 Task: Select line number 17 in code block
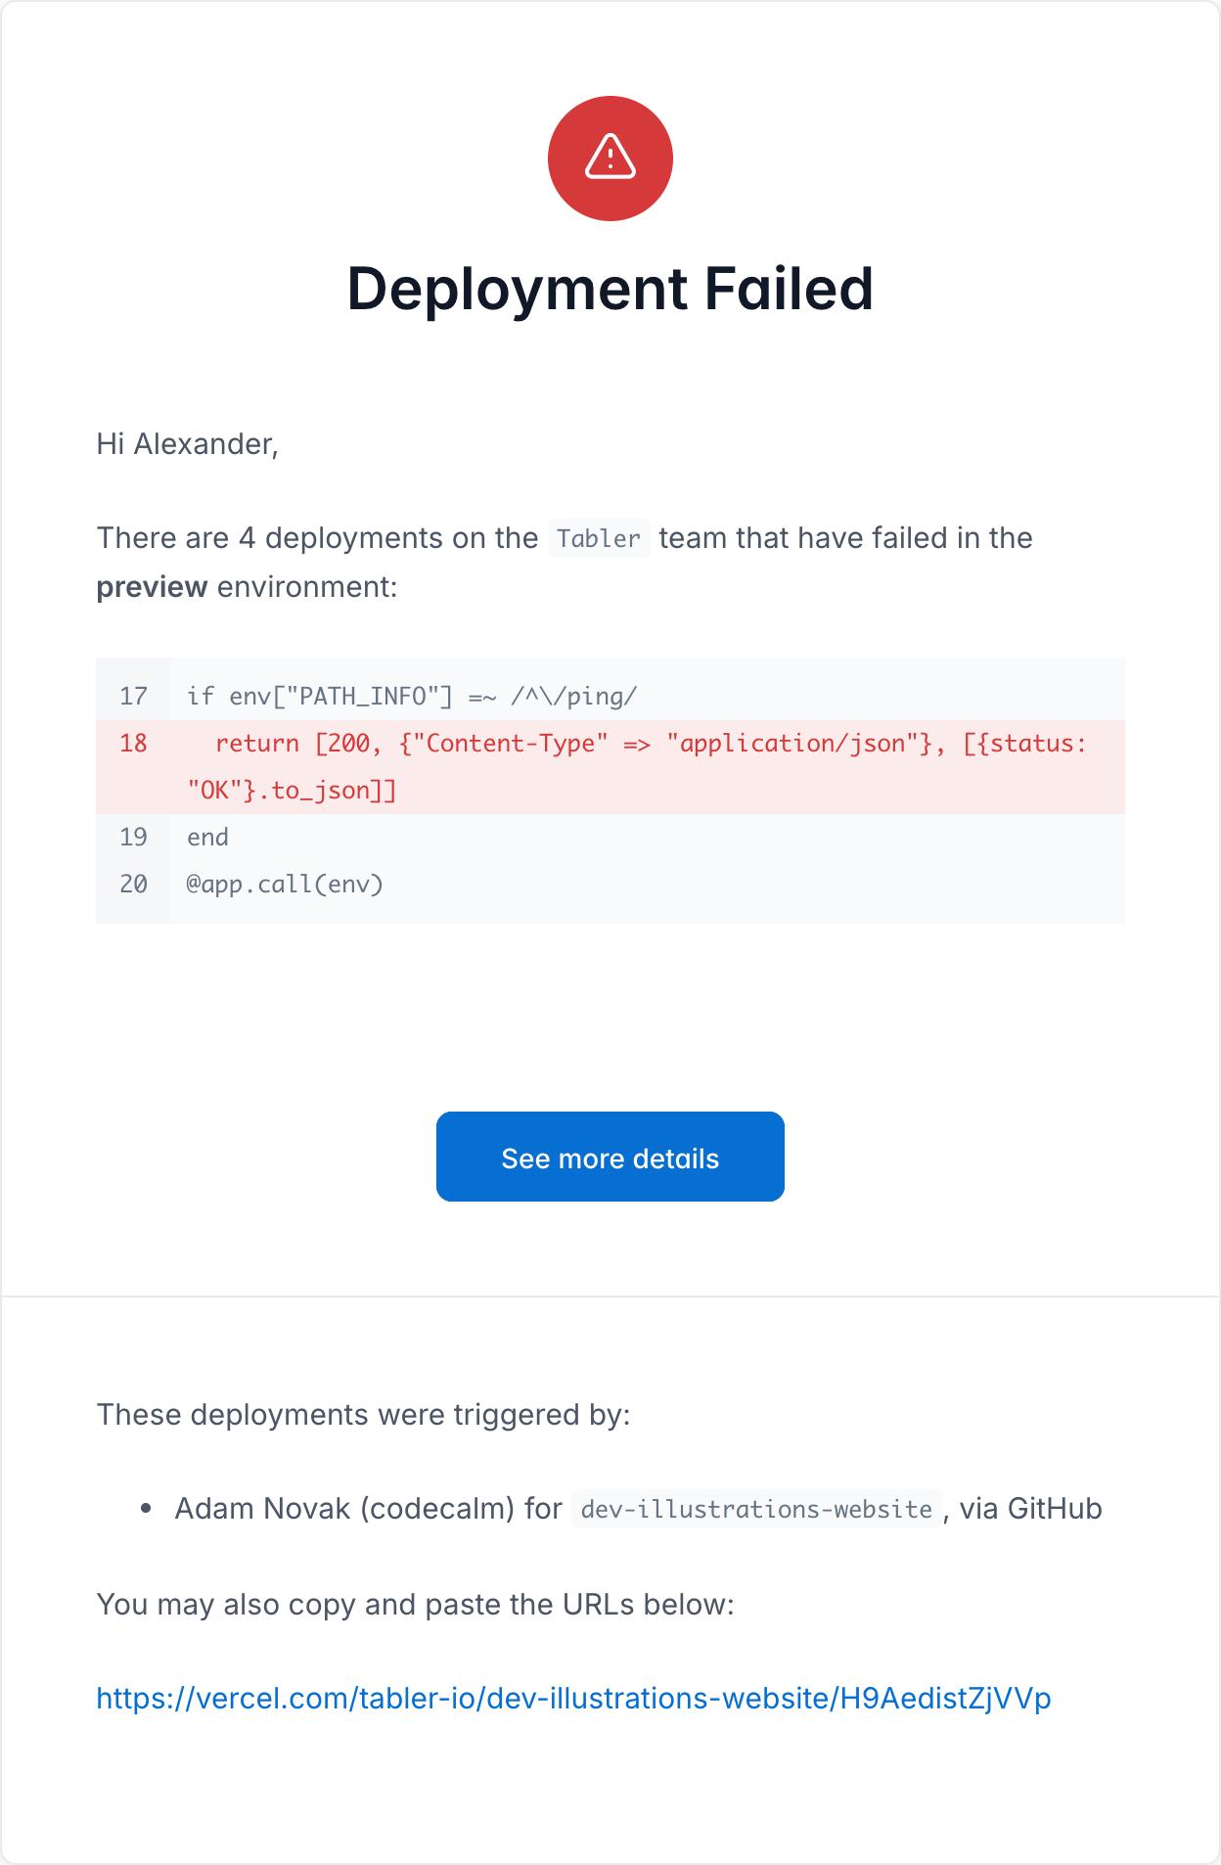(x=133, y=697)
